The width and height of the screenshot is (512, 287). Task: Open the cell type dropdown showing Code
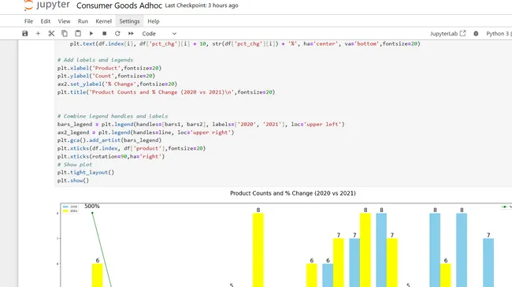click(159, 33)
